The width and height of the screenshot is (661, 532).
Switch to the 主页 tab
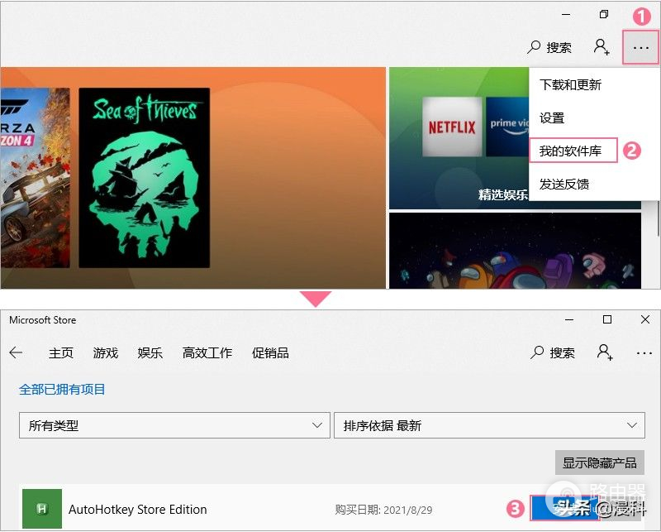60,353
